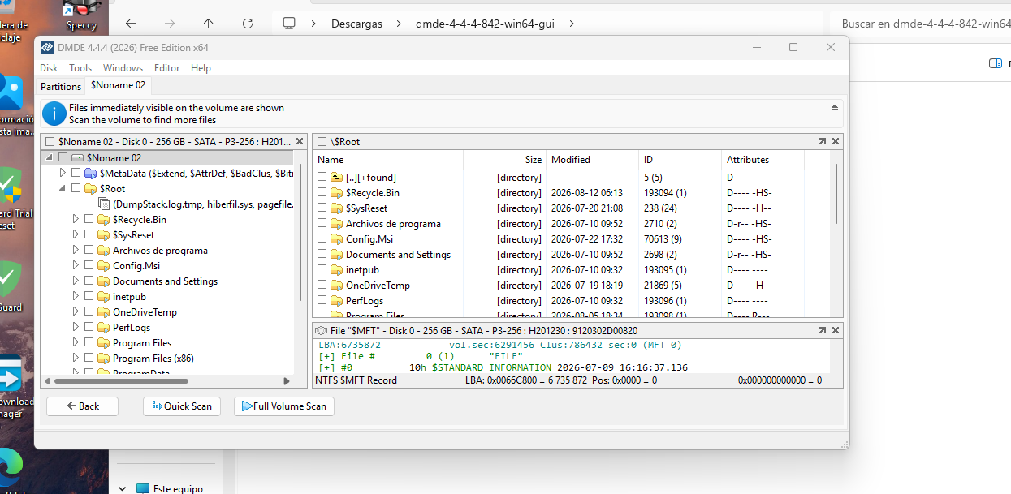Close the File "$MFT" hex panel
The height and width of the screenshot is (494, 1011).
[x=836, y=330]
